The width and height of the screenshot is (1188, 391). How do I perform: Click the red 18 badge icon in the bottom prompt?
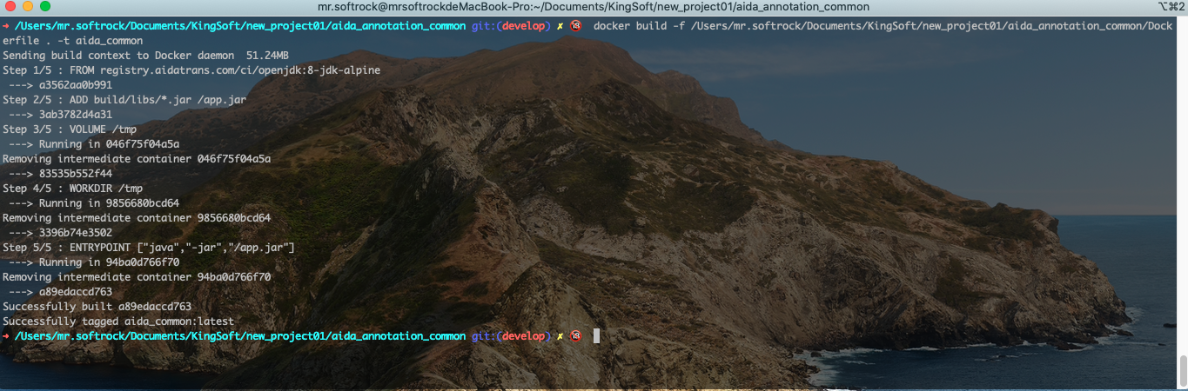[x=575, y=335]
